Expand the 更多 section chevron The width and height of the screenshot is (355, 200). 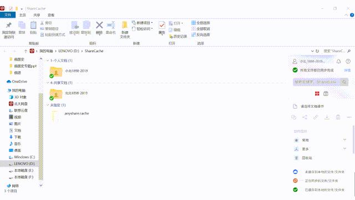click(x=344, y=148)
